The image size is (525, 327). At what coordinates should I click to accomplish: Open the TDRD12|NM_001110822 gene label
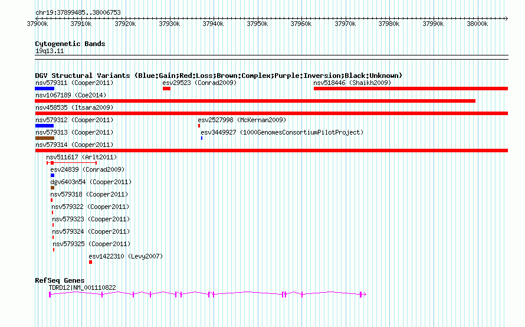83,287
